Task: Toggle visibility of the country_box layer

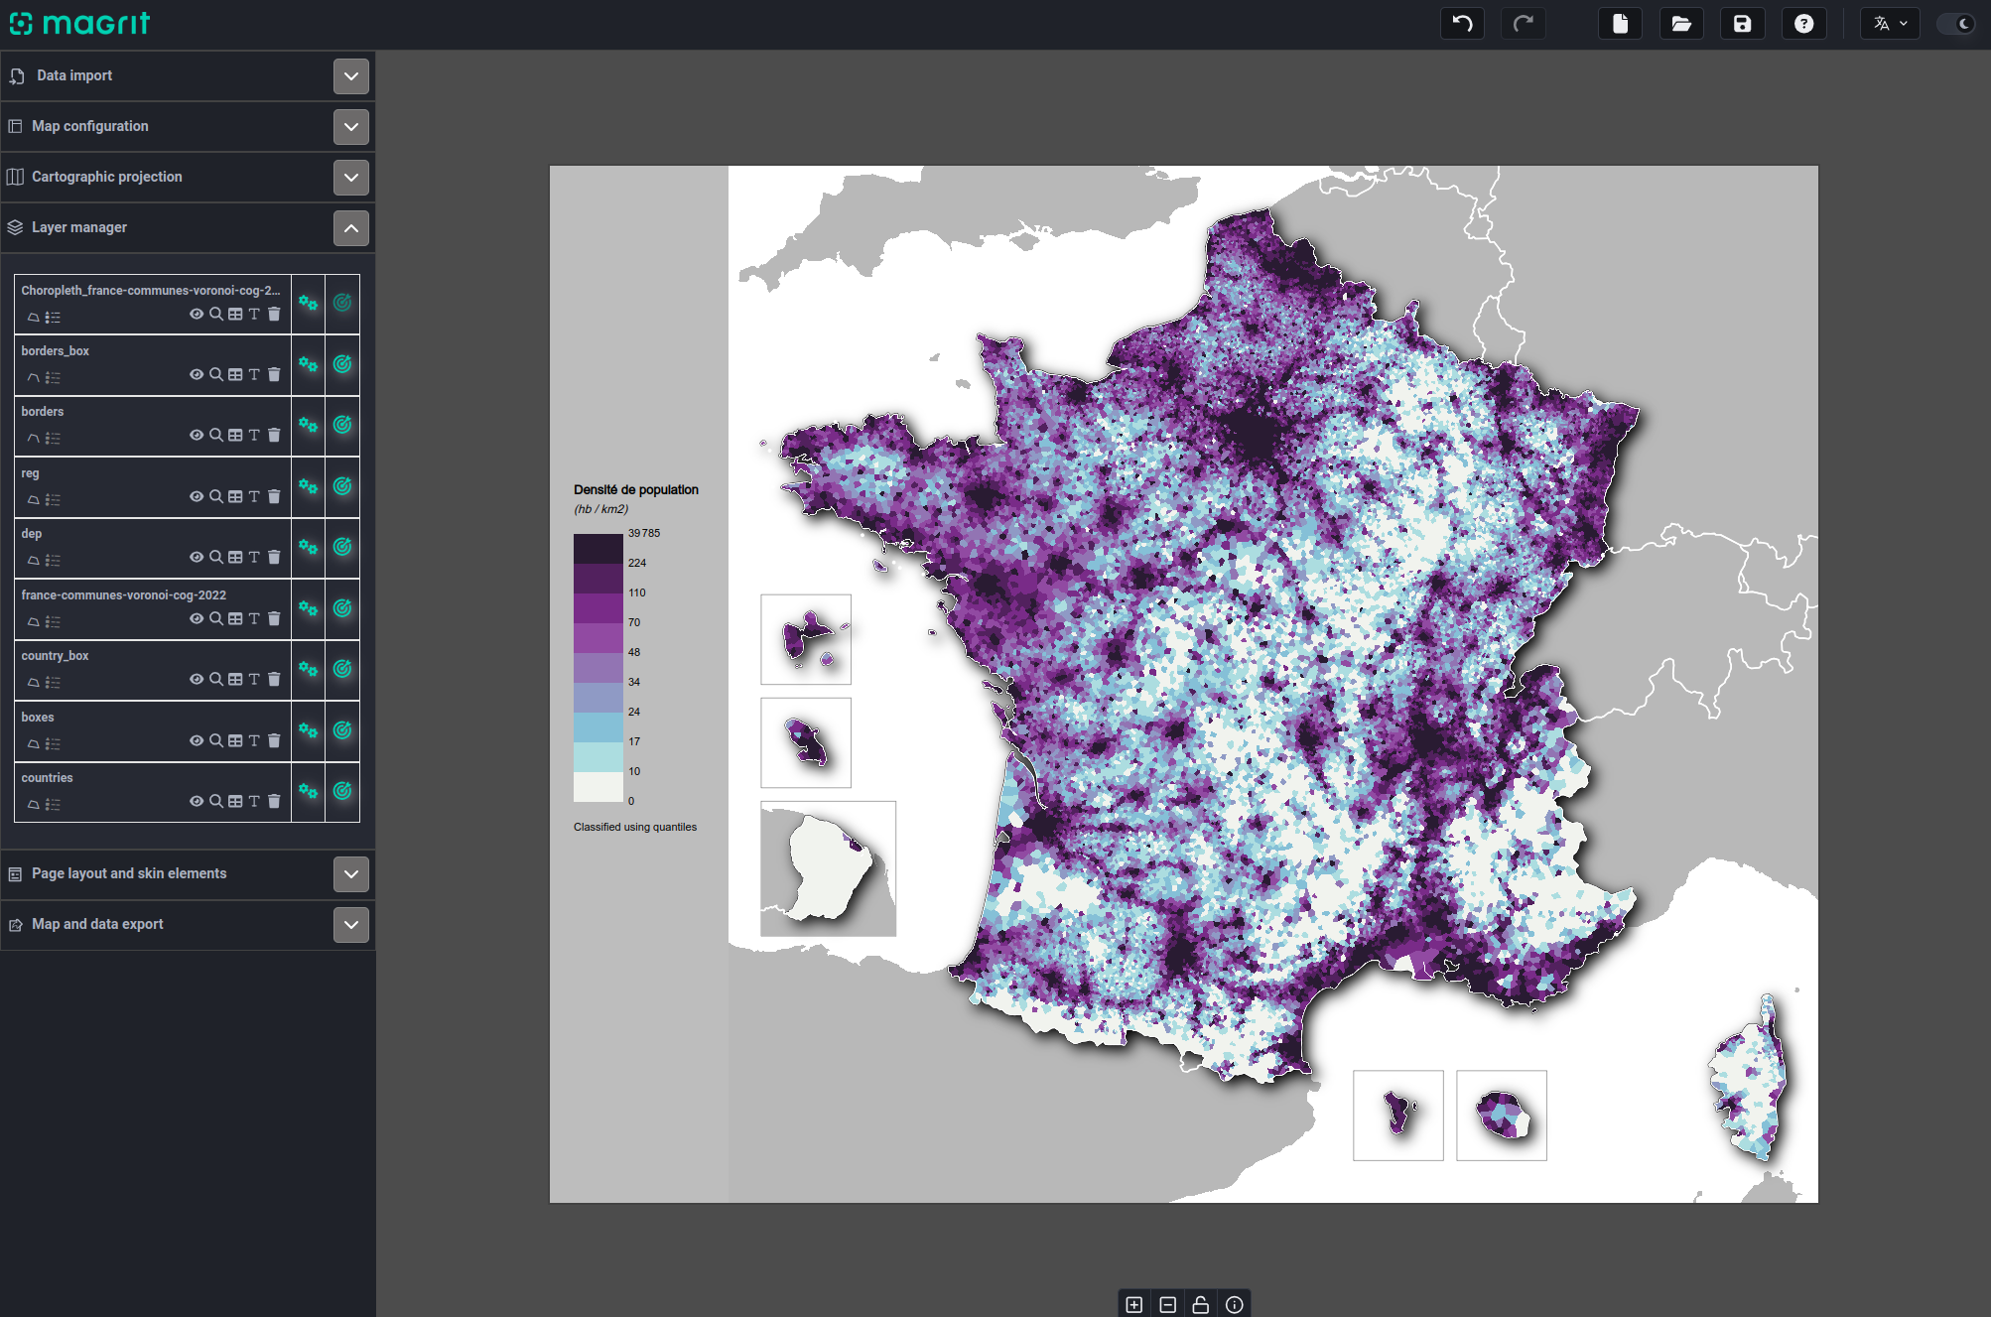Action: (x=197, y=679)
